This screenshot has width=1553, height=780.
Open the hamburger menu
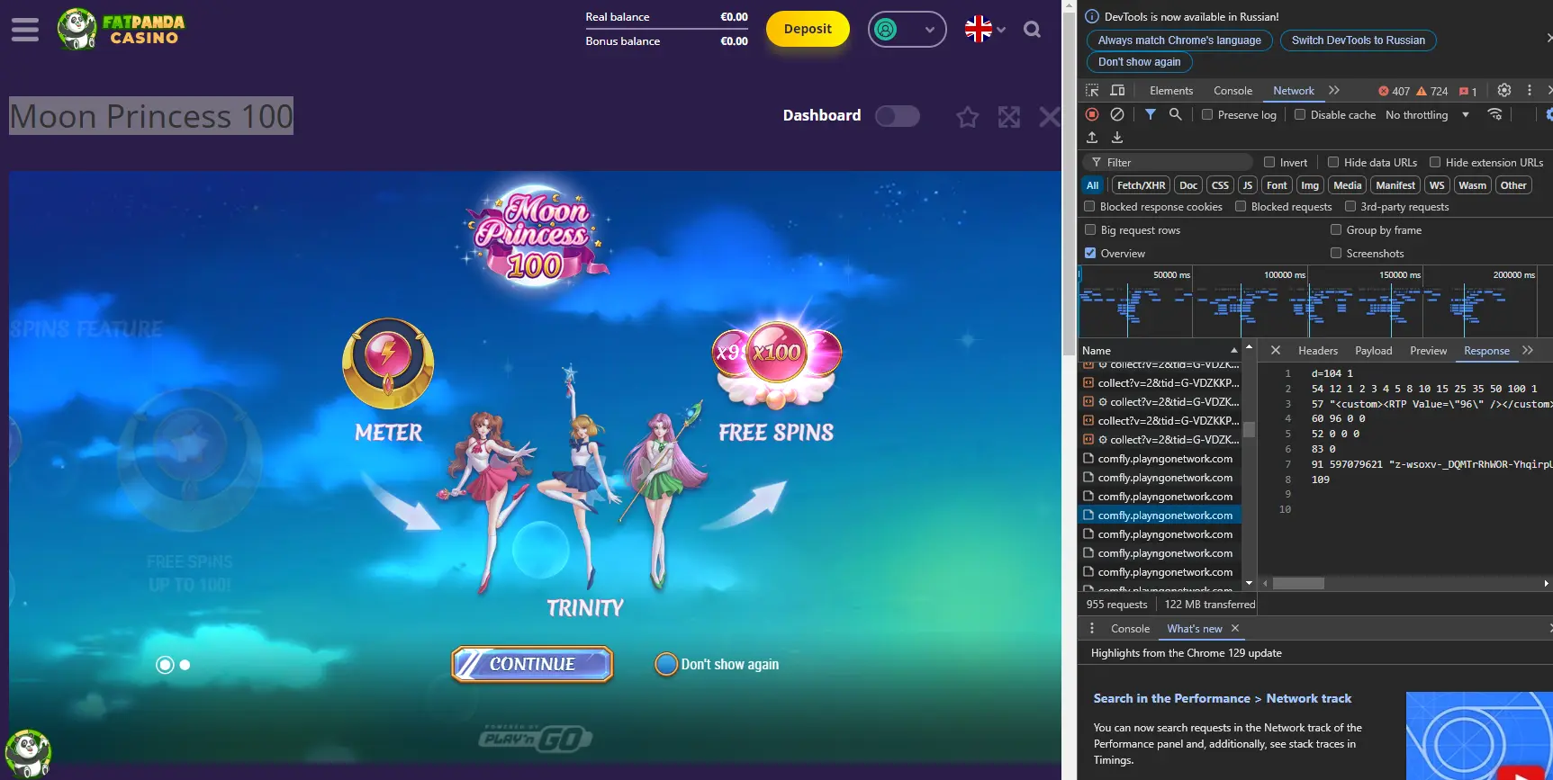(25, 30)
